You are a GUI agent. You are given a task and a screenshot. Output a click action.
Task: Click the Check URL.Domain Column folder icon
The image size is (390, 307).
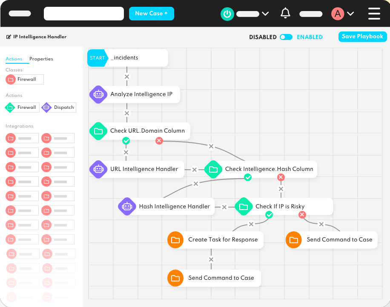click(x=98, y=131)
